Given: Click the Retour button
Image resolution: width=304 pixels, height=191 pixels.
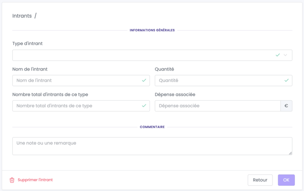Looking at the screenshot, I should coord(260,180).
